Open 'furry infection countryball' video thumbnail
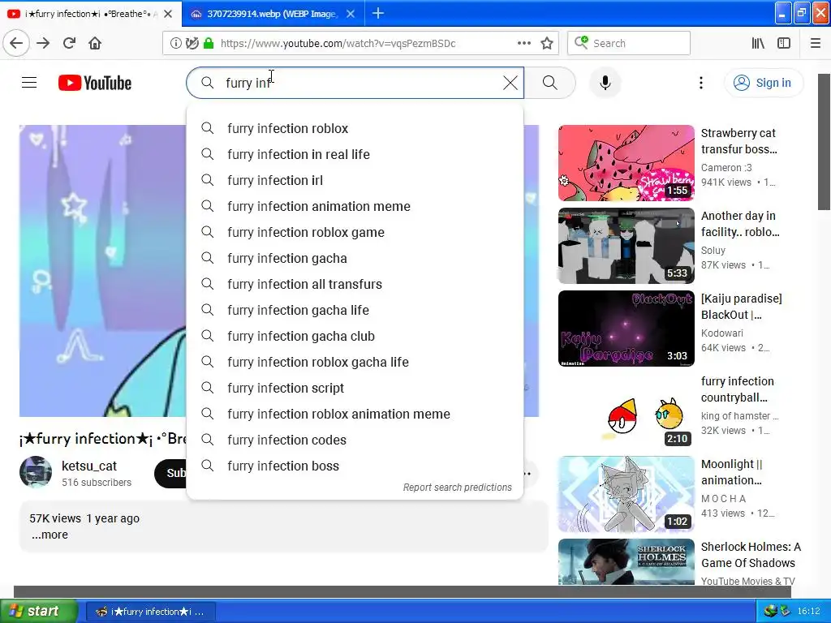This screenshot has height=623, width=831. [x=626, y=411]
